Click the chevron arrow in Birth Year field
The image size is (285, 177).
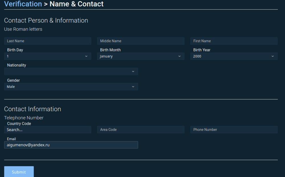coord(272,56)
